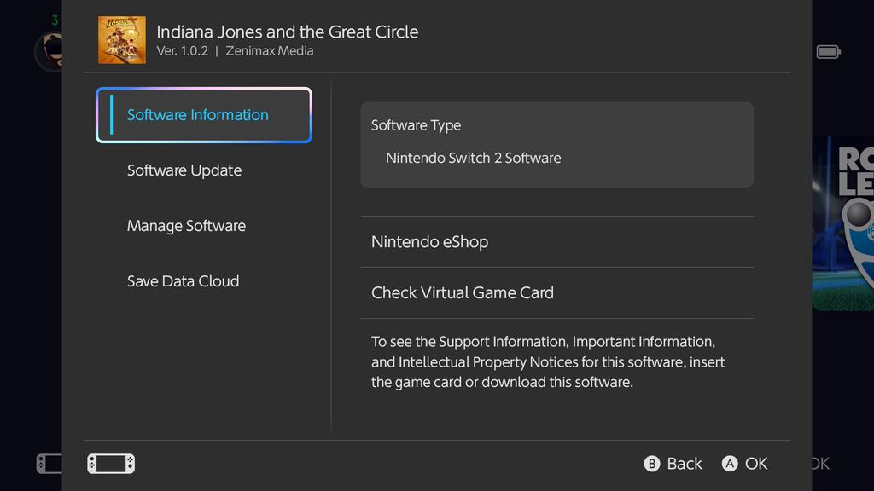Click the publisher name Zenimax Media
This screenshot has height=491, width=874.
269,50
